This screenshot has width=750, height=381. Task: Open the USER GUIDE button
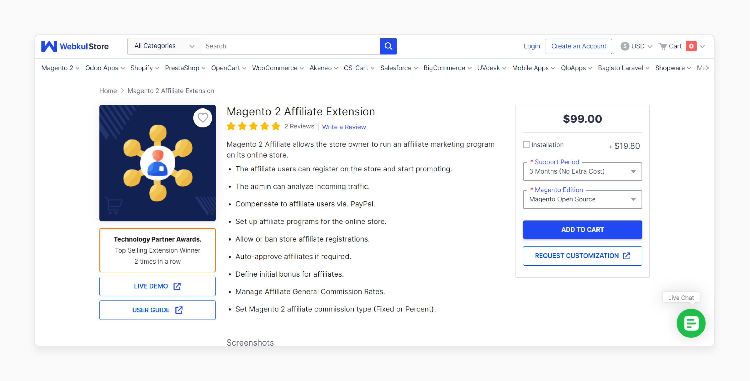(157, 310)
